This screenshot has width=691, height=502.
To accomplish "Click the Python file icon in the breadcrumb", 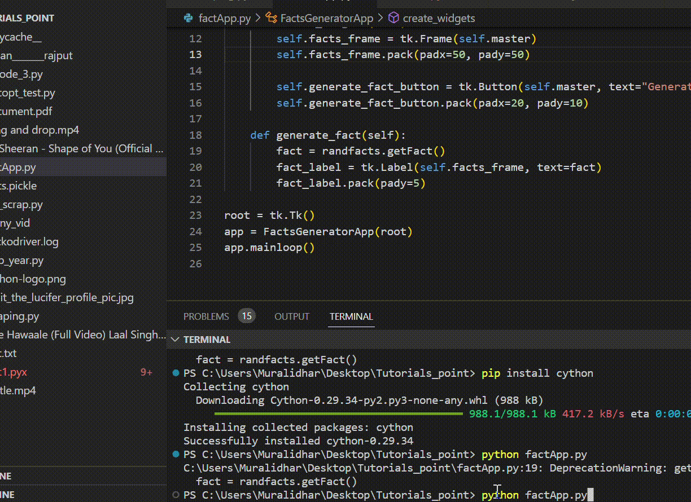I will [x=189, y=18].
